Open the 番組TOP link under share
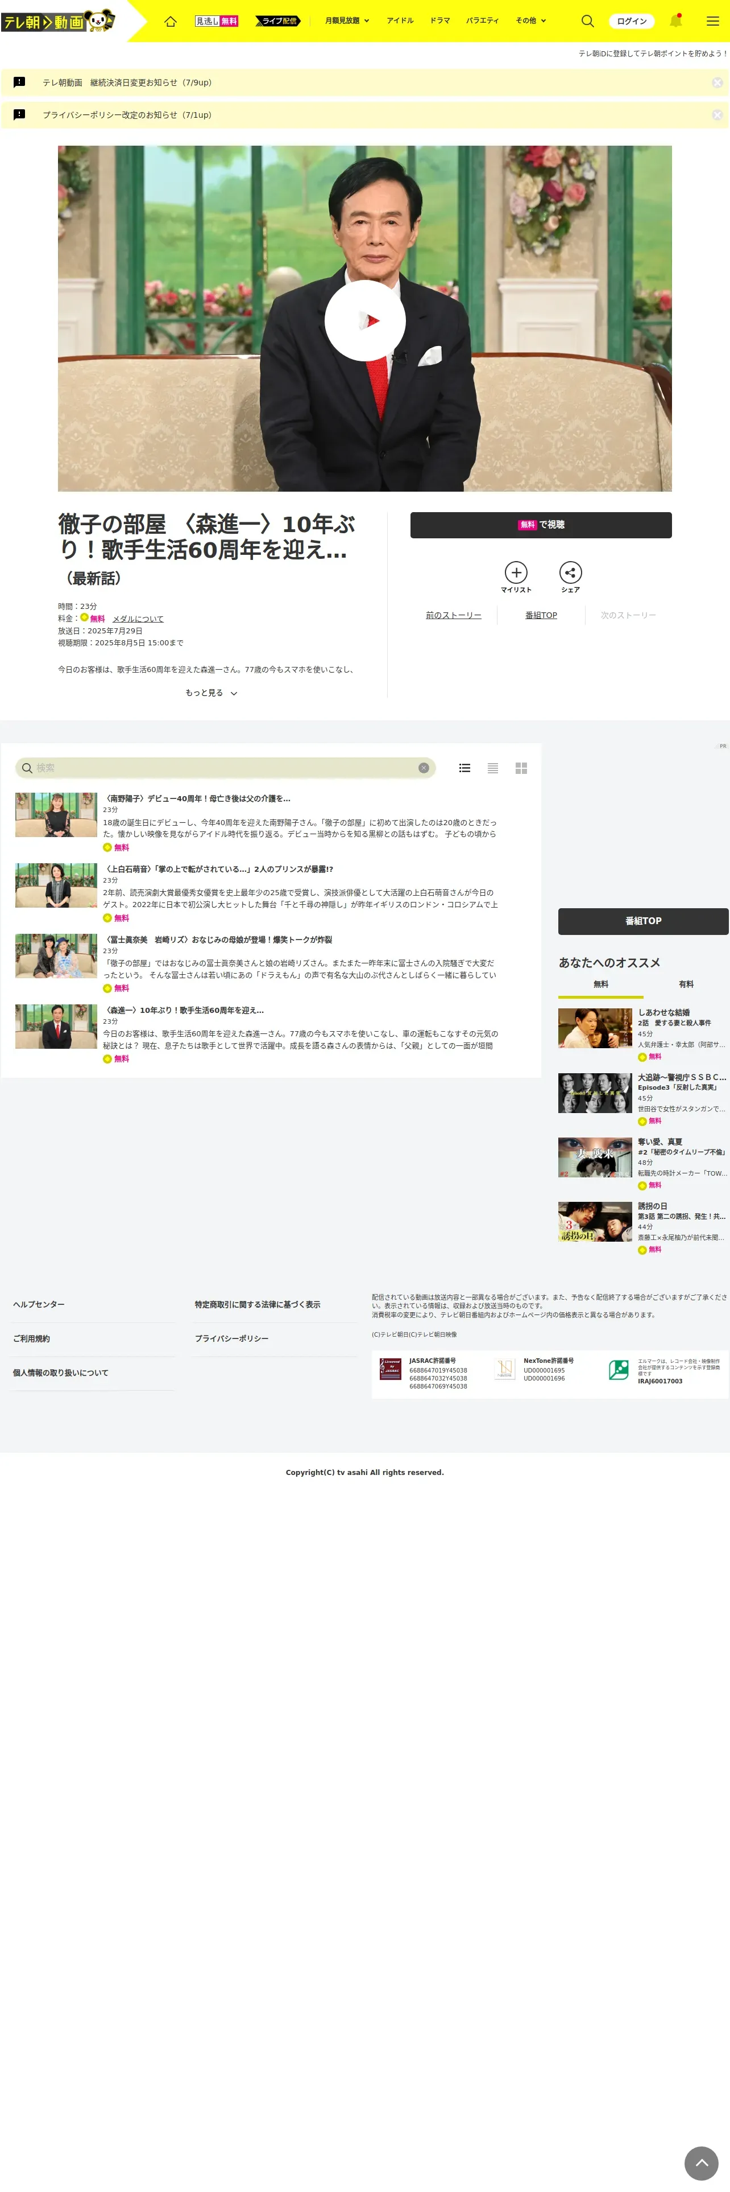 click(541, 615)
